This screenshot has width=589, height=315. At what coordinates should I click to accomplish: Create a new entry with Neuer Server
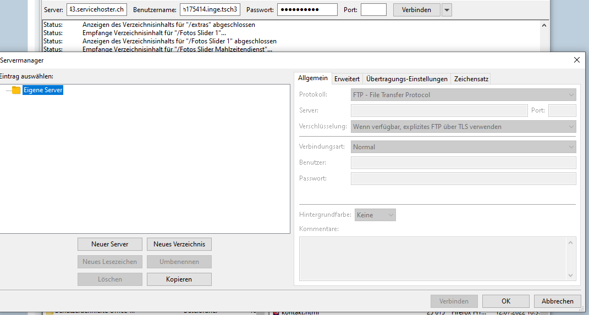point(110,244)
